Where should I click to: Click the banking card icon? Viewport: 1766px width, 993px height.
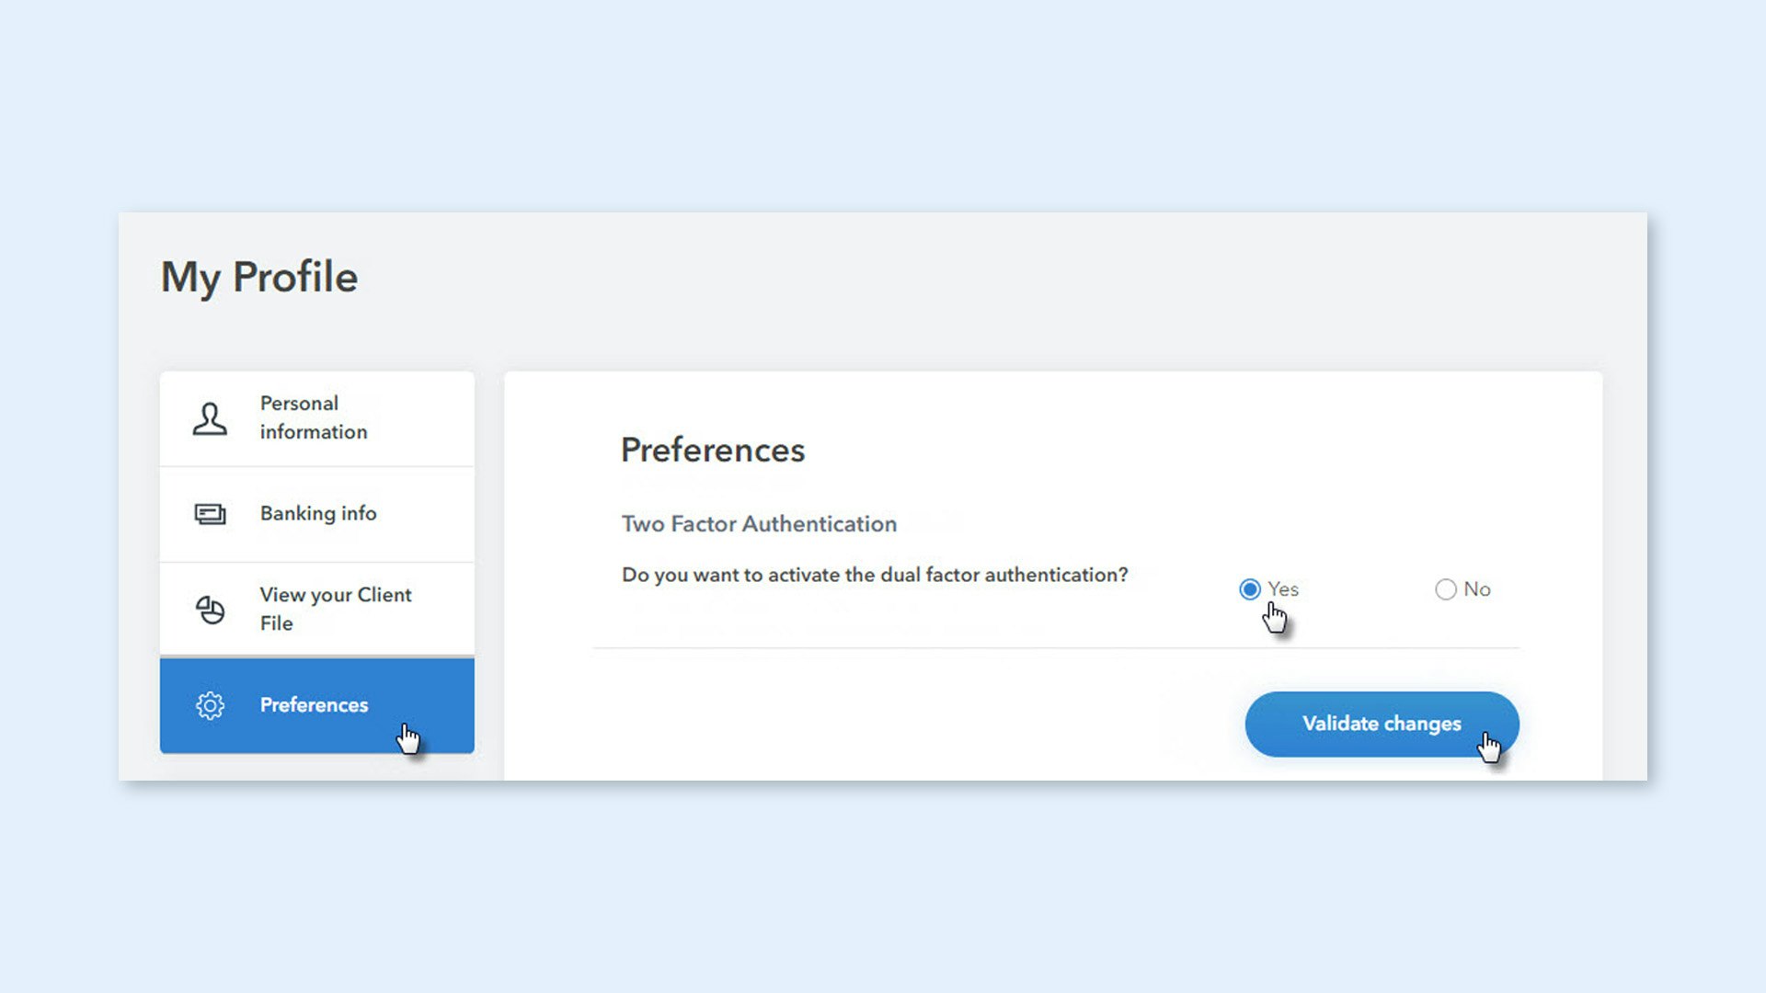click(x=210, y=514)
